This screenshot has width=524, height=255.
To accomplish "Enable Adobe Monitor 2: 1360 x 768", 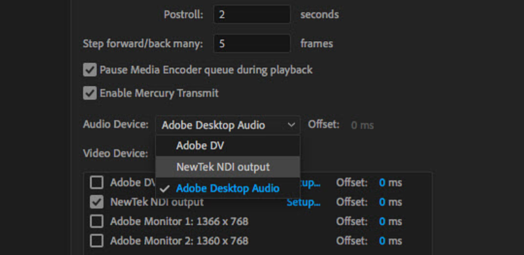I will pos(96,241).
